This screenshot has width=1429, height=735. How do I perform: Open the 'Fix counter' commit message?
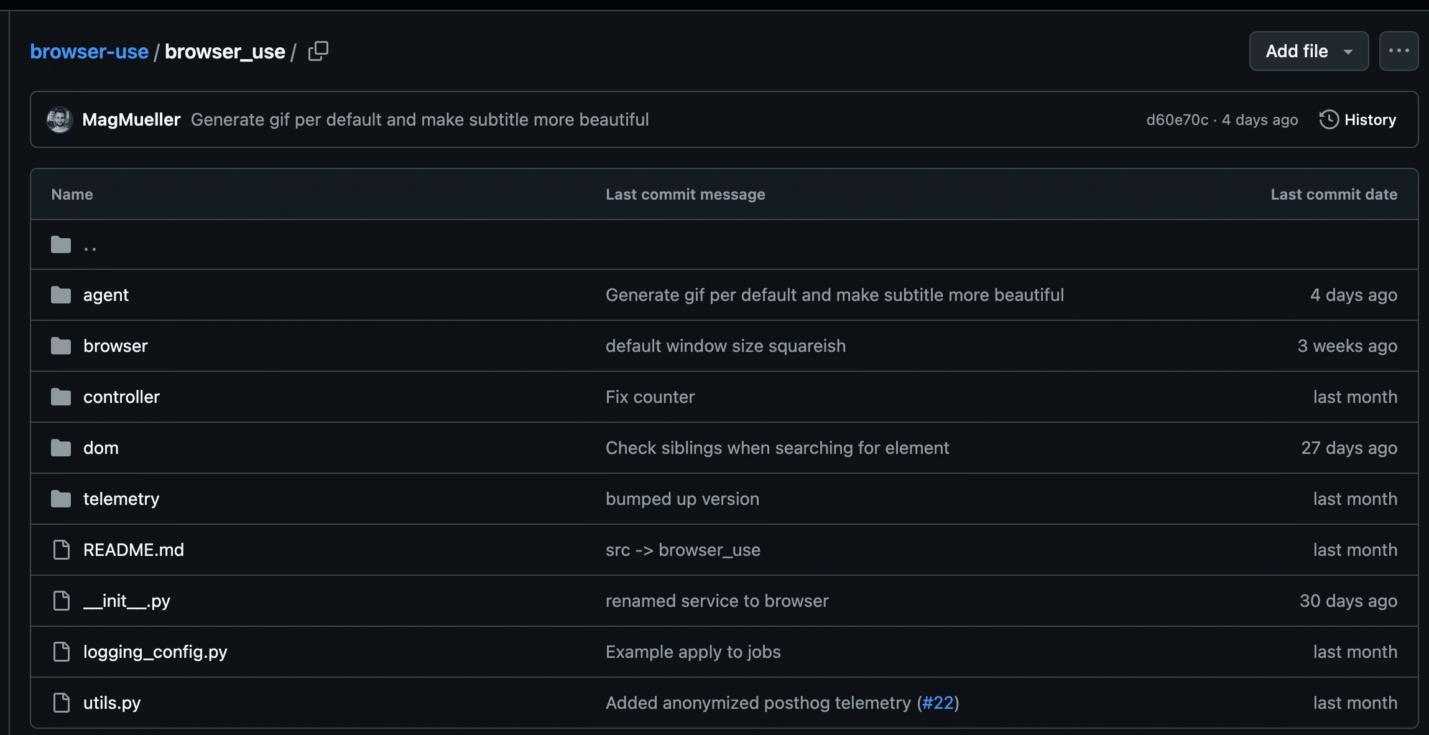click(650, 397)
